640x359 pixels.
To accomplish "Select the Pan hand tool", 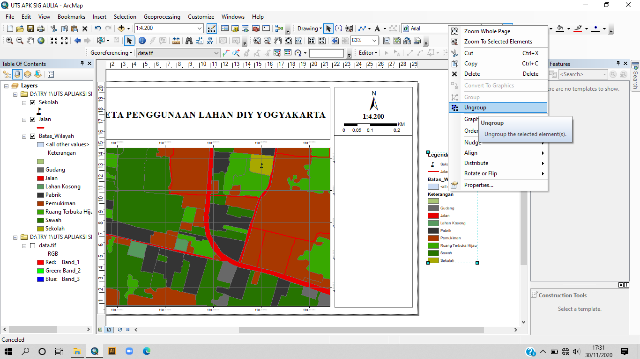I will pyautogui.click(x=30, y=41).
